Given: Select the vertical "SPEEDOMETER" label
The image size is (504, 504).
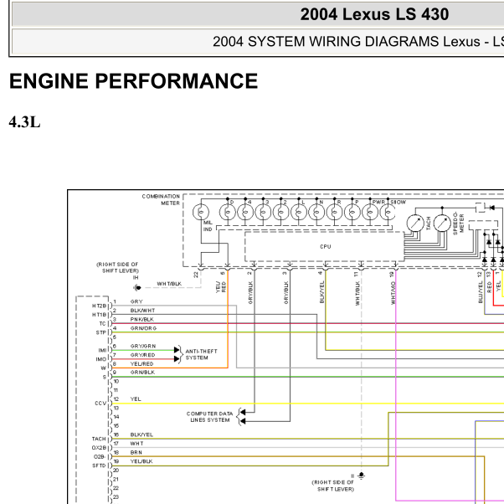Looking at the screenshot, I should pos(458,223).
